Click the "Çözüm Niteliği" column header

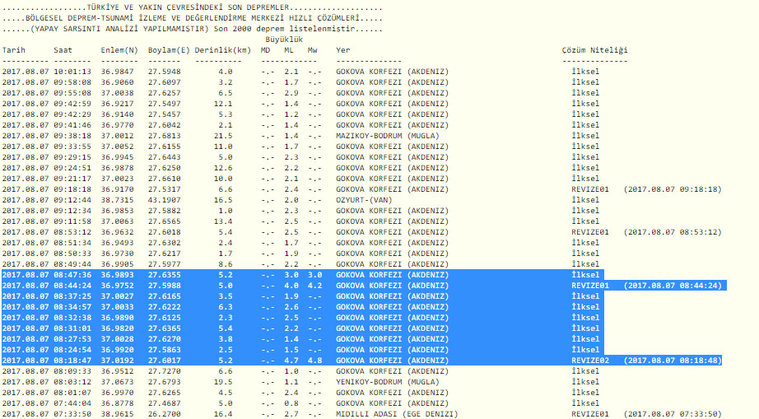pyautogui.click(x=594, y=50)
